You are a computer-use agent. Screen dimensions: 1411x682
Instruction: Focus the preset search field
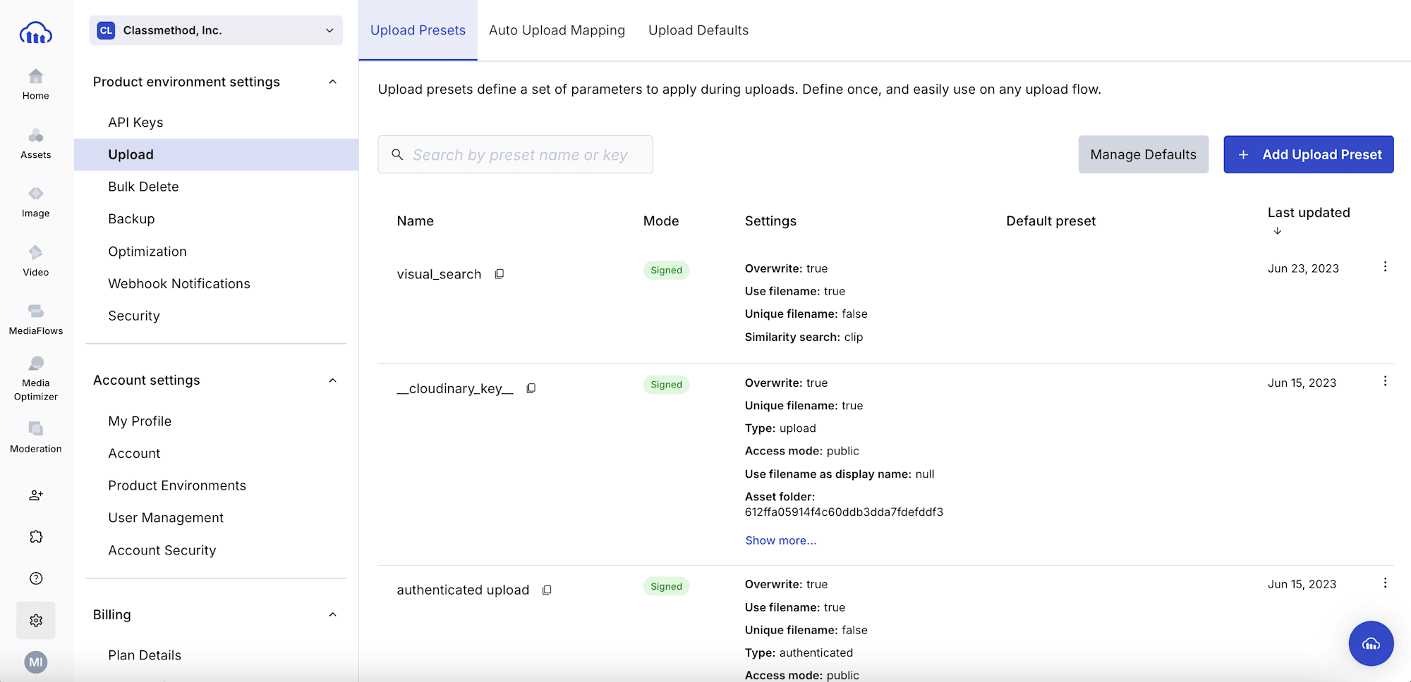click(x=515, y=154)
